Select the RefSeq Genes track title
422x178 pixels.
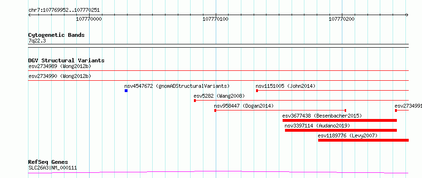tap(48, 162)
